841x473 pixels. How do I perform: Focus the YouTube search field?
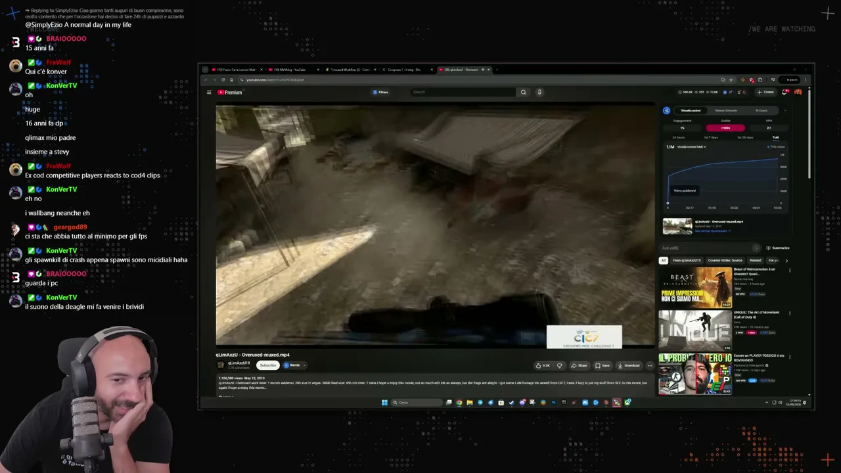[463, 92]
